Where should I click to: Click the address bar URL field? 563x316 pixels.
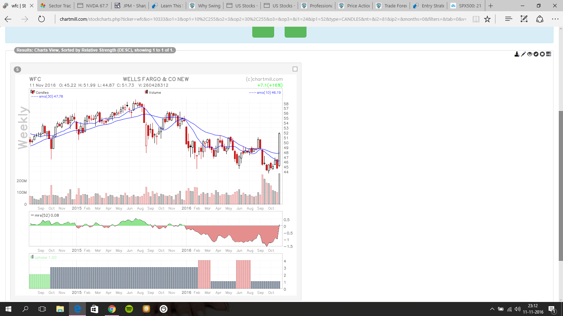pyautogui.click(x=262, y=19)
